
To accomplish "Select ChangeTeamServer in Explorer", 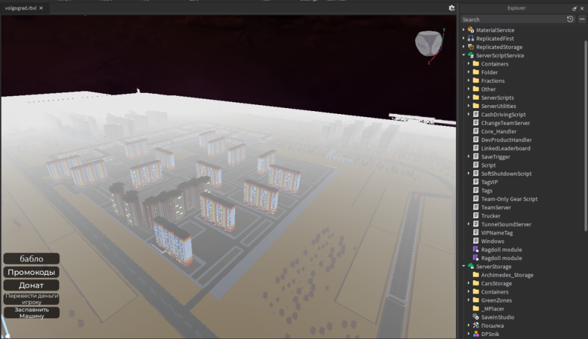I will pyautogui.click(x=505, y=123).
